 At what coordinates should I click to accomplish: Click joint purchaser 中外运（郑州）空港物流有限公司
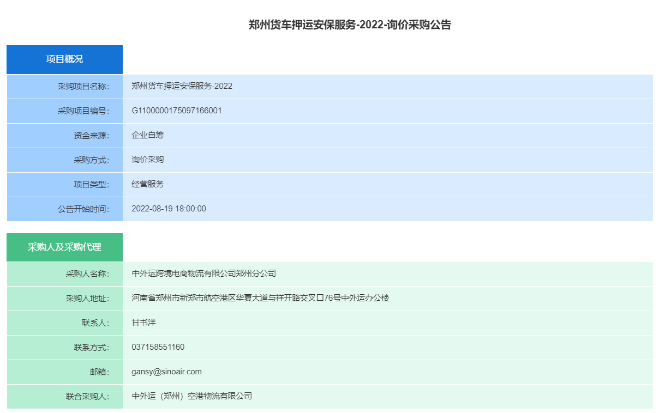tap(192, 396)
